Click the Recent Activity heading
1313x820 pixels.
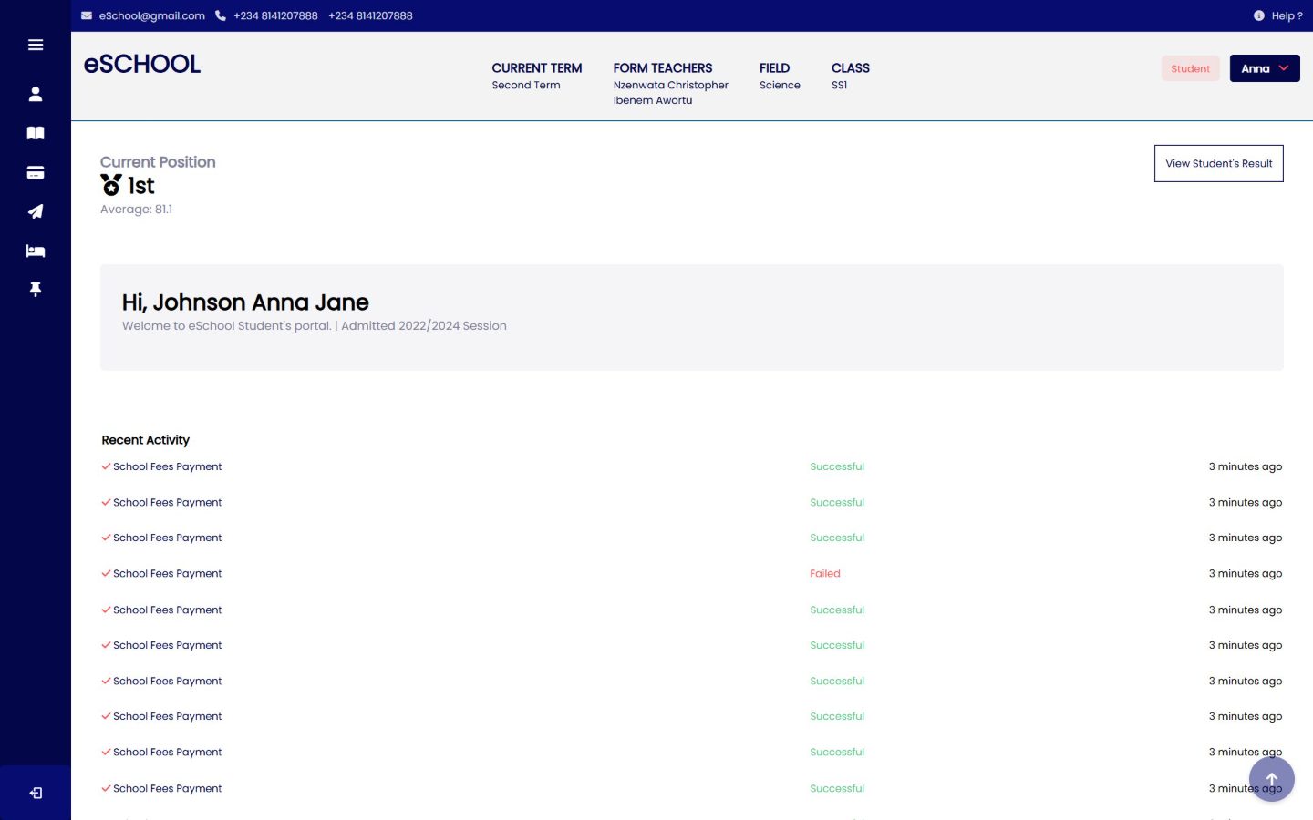[x=146, y=440]
